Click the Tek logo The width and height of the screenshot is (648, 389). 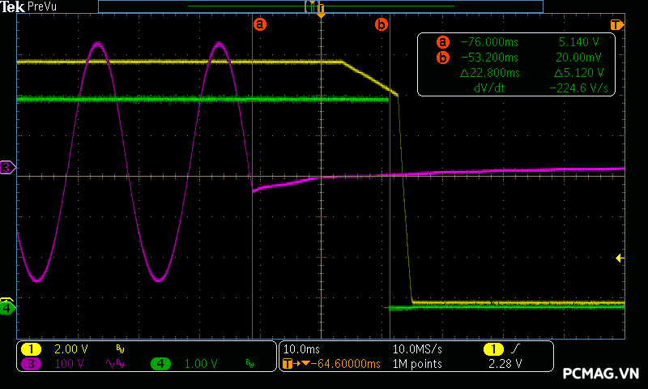[x=13, y=6]
